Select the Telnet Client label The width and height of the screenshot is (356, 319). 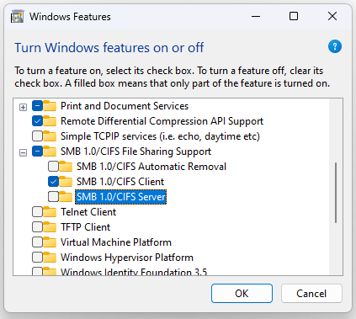point(88,212)
